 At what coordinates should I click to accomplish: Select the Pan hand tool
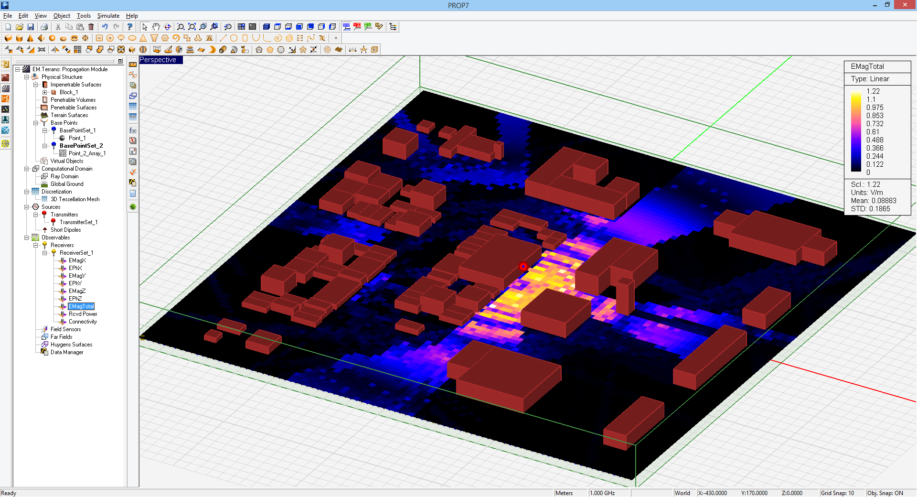[x=156, y=27]
